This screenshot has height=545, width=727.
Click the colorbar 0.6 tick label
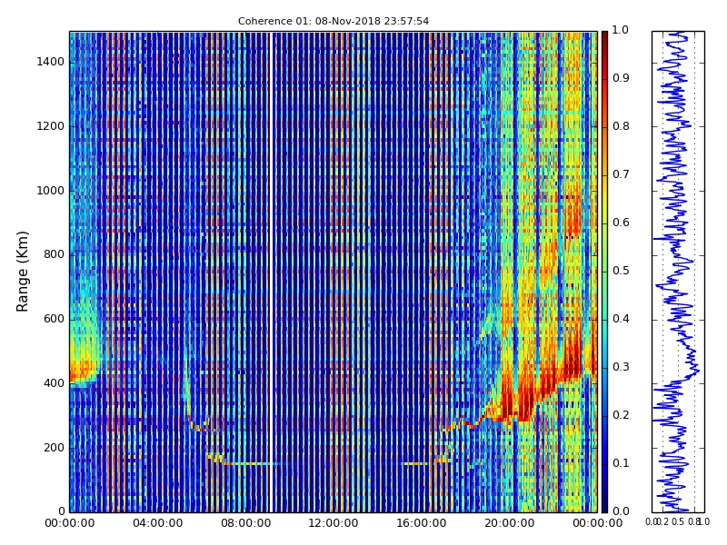[x=621, y=223]
